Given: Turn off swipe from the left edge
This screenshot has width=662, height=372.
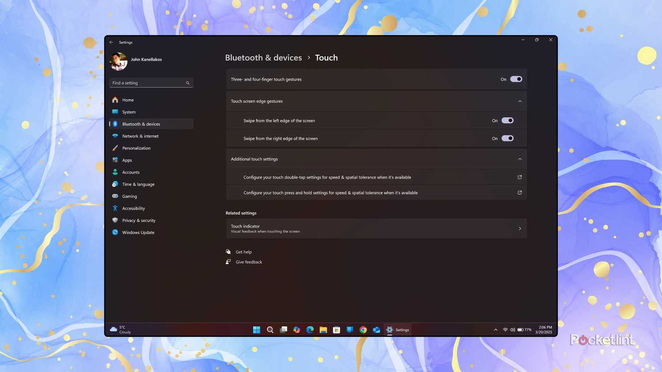Looking at the screenshot, I should (x=508, y=120).
